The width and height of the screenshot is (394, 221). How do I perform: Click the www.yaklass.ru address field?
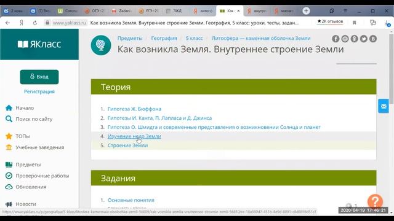70,23
